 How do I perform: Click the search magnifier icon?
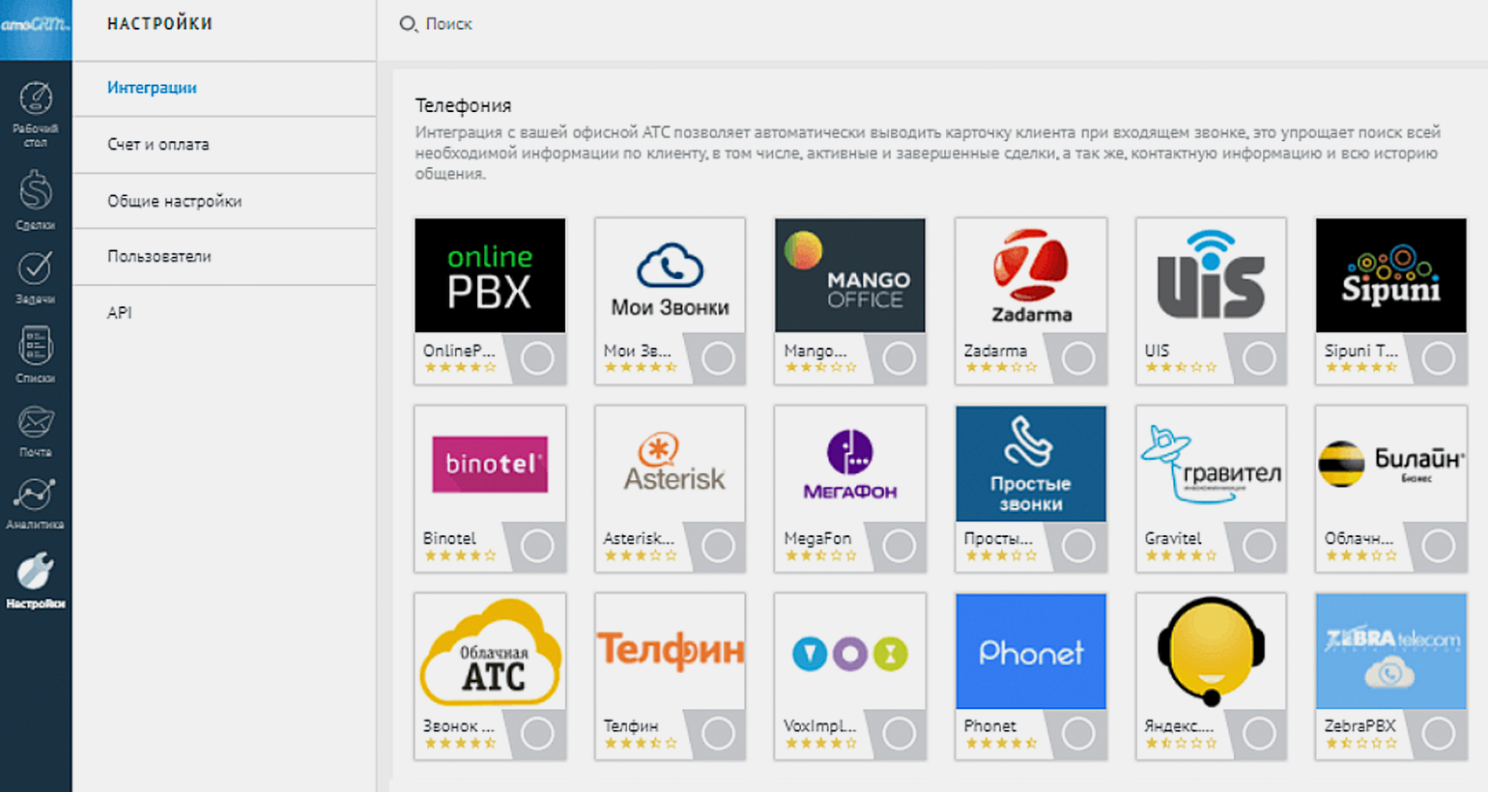408,24
